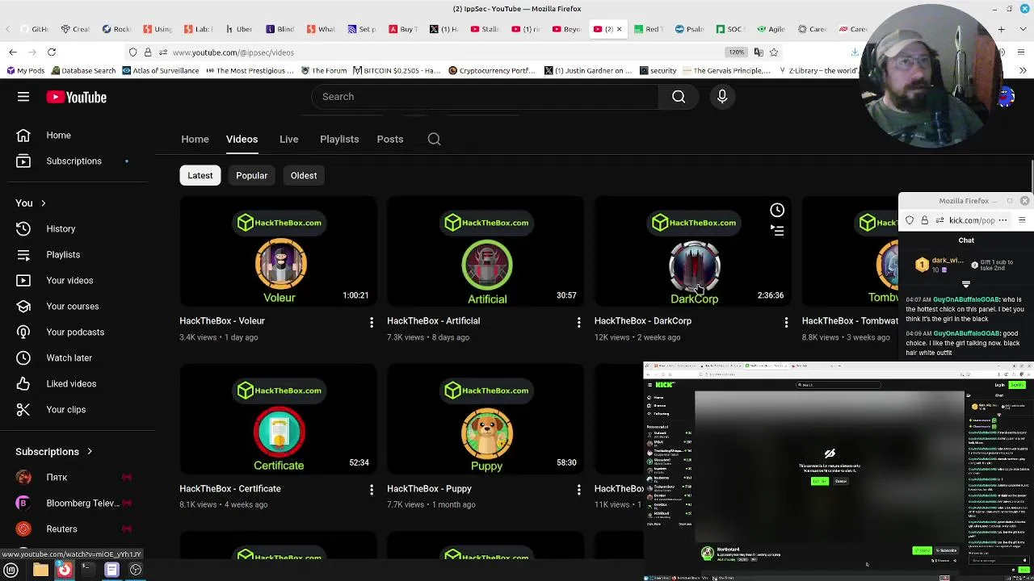
Task: Open the Atlas of Surveillance bookmark
Action: click(x=160, y=71)
